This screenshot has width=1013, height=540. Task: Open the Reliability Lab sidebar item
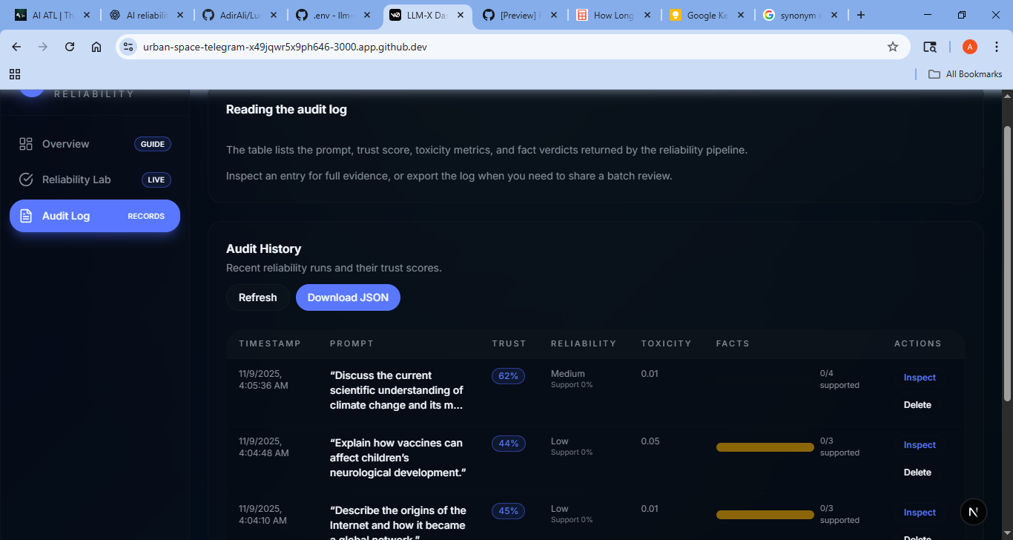(95, 180)
